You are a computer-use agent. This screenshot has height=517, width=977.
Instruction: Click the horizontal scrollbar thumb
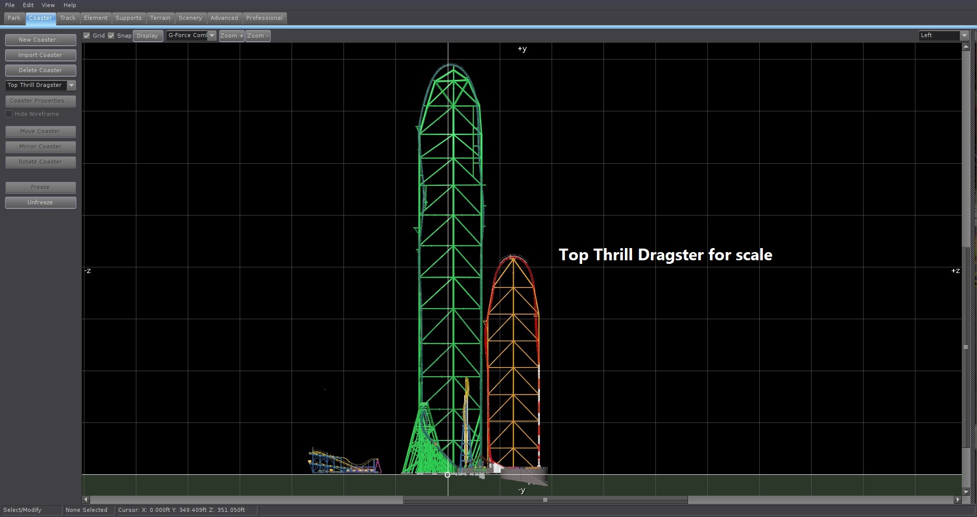point(545,500)
